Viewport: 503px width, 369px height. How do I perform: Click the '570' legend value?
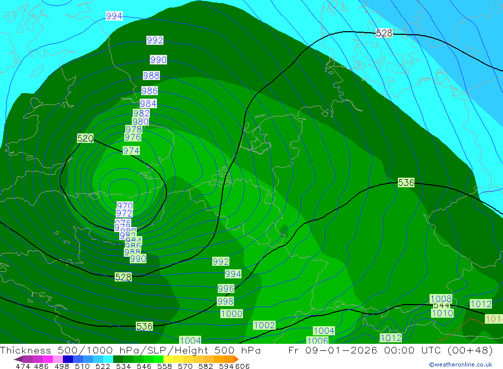point(185,366)
